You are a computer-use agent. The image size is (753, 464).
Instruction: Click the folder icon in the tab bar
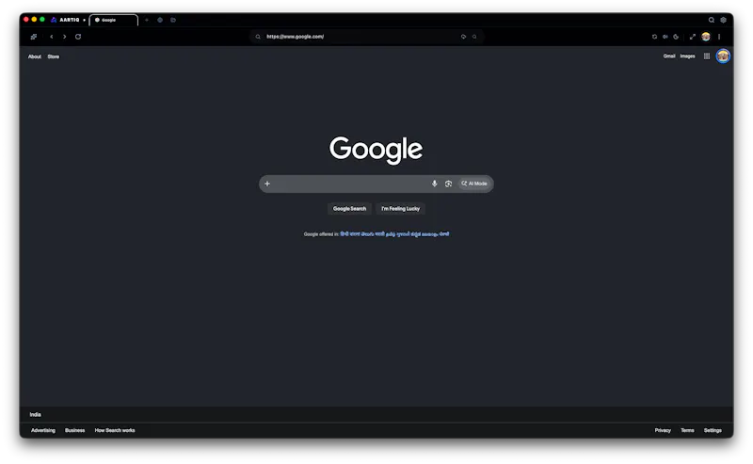173,20
